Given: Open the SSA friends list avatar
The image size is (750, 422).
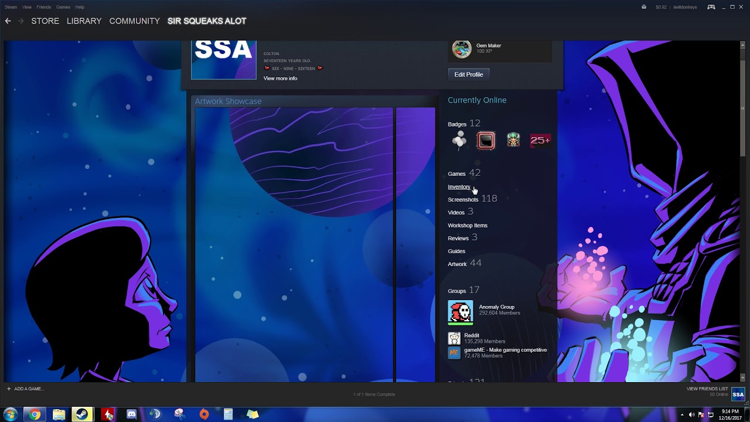Looking at the screenshot, I should (x=738, y=394).
